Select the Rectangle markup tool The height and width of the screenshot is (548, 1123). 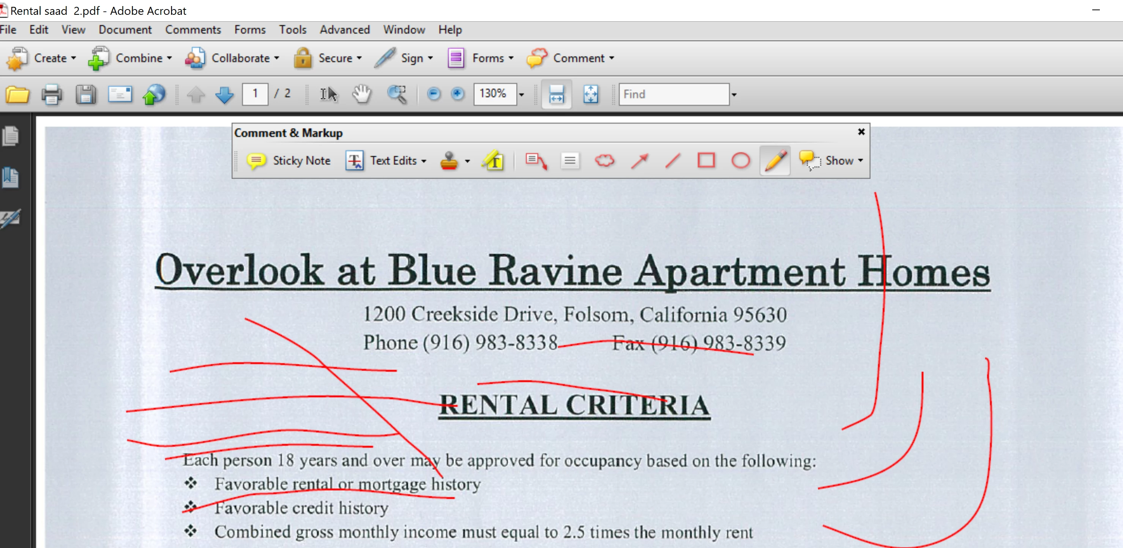[706, 160]
